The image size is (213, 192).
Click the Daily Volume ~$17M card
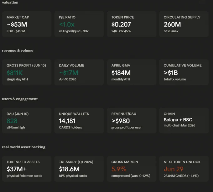pos(79,72)
